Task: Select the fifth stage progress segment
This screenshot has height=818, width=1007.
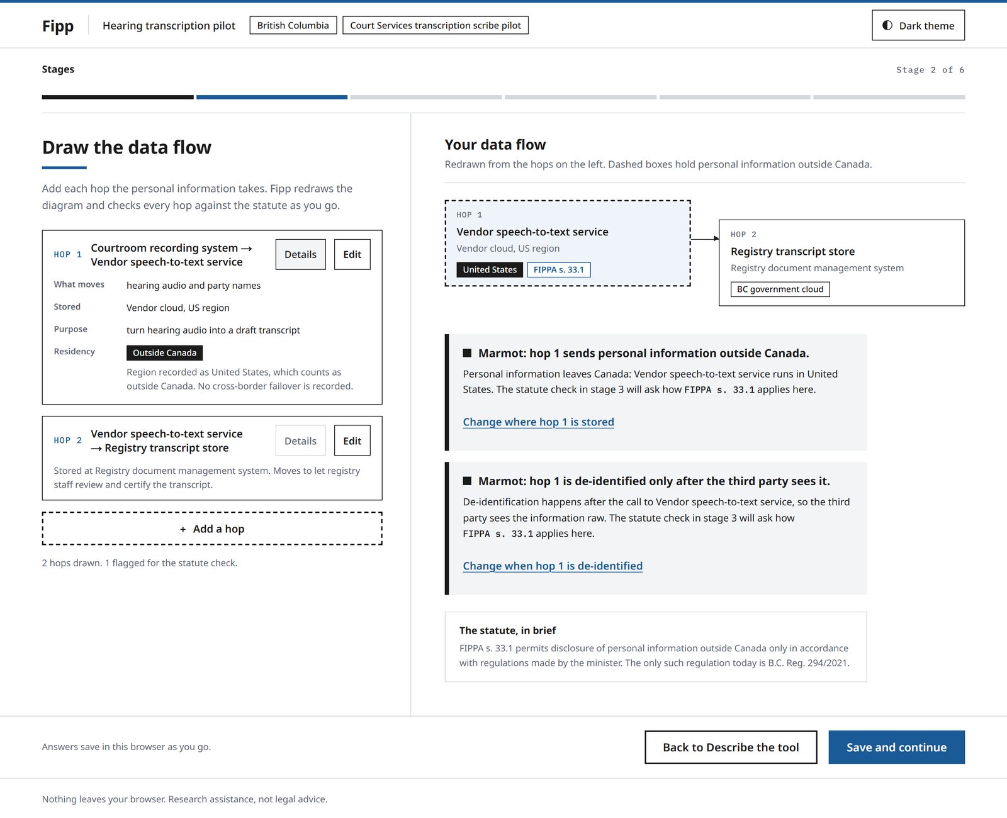Action: [734, 97]
